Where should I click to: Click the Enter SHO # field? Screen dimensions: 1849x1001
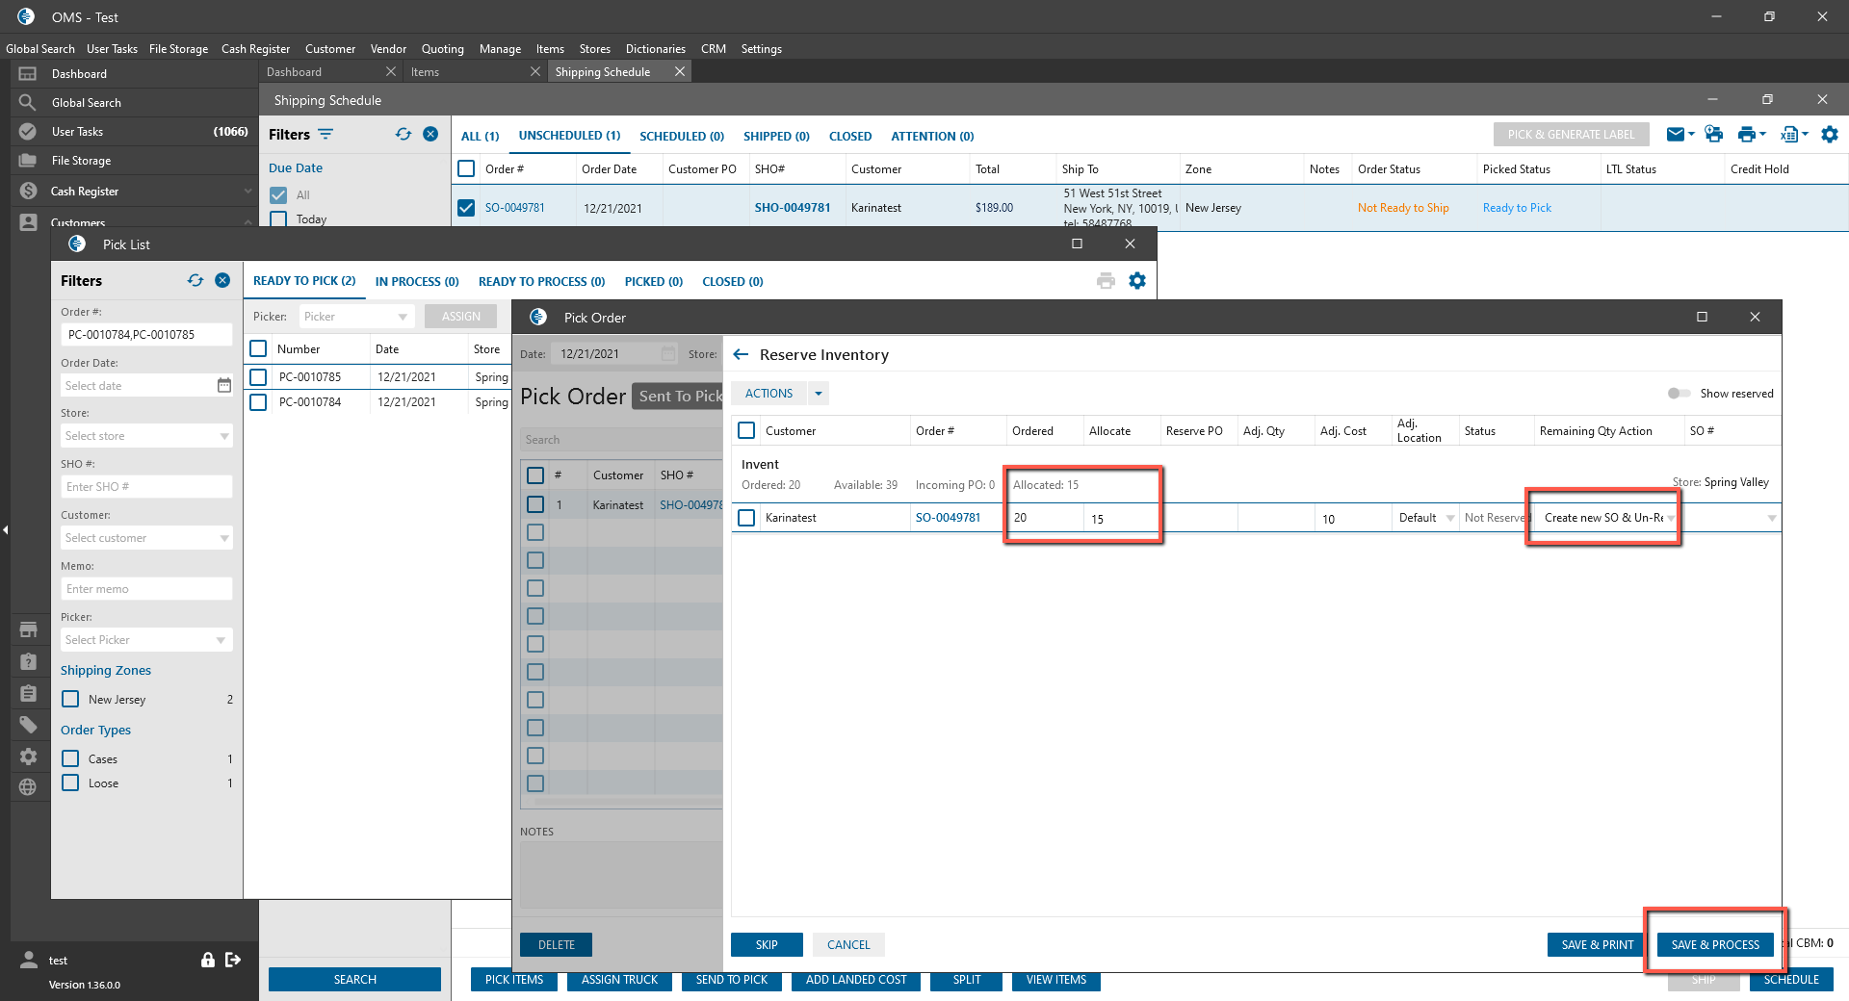pyautogui.click(x=146, y=487)
